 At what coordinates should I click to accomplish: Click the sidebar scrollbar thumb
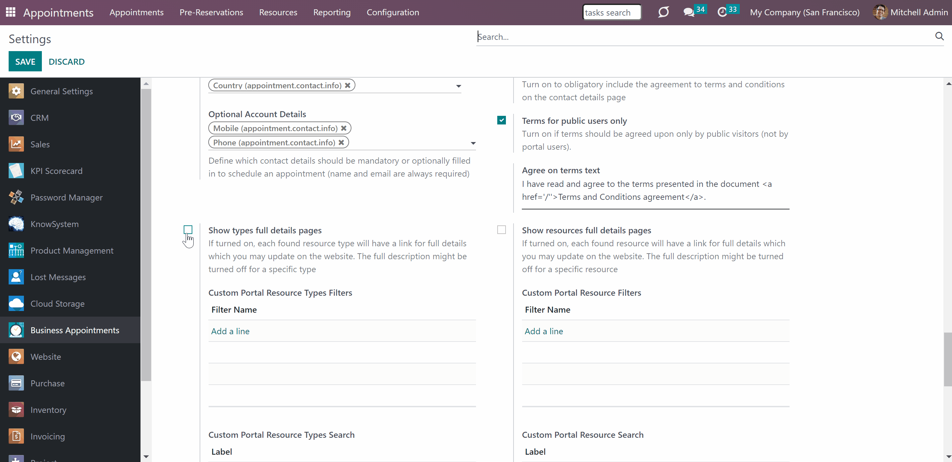[x=146, y=235]
